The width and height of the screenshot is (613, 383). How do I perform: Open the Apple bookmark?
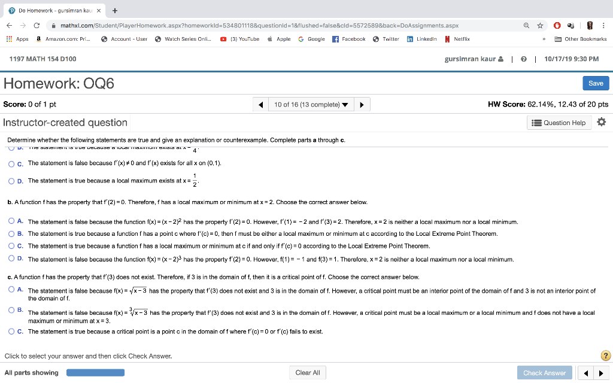[x=279, y=39]
